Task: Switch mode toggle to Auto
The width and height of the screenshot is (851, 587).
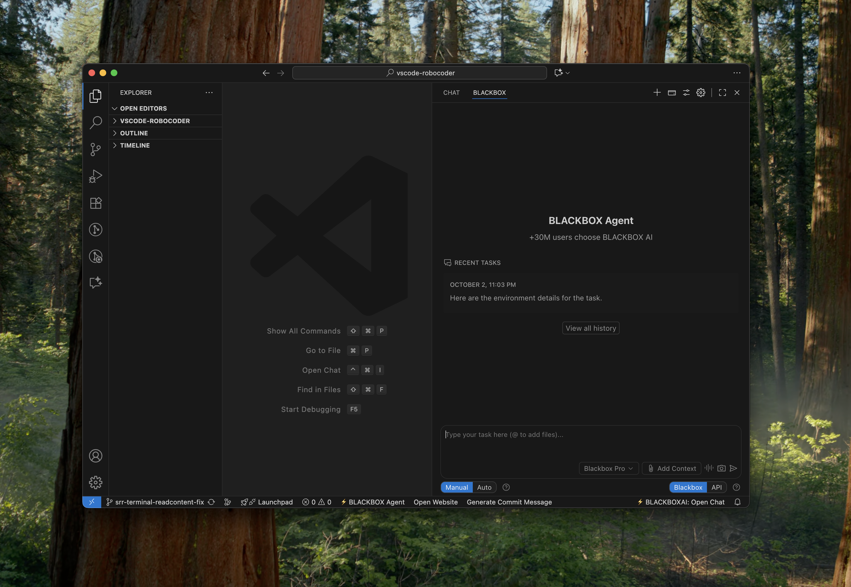Action: click(484, 487)
